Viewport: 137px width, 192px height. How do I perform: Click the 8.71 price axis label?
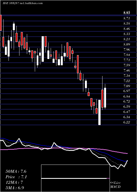(x=127, y=18)
